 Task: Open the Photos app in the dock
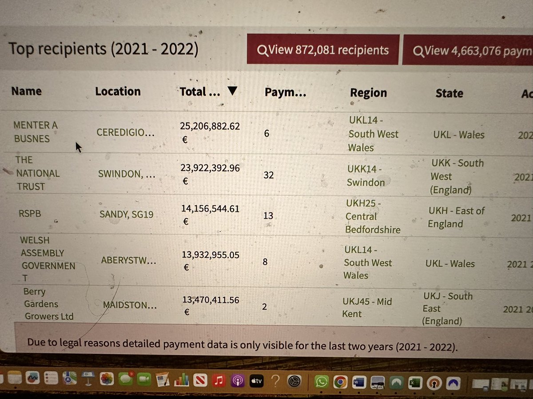coord(107,379)
